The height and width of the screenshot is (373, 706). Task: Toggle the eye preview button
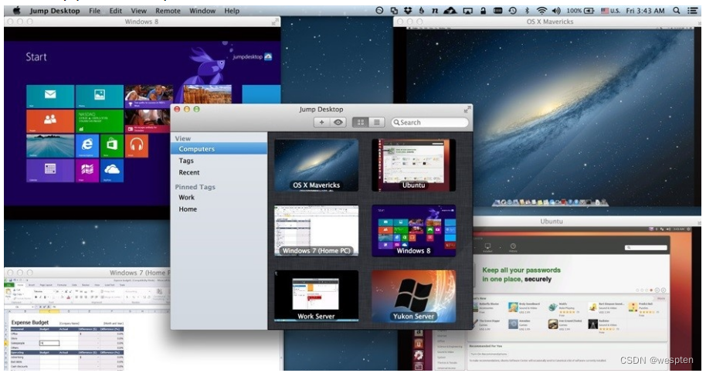pos(338,122)
